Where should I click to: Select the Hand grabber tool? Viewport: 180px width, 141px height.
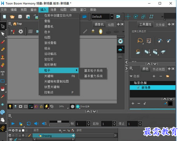(x=3, y=120)
